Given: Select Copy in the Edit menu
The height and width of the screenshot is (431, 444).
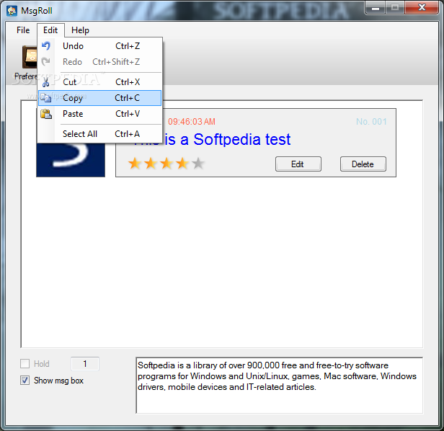Looking at the screenshot, I should pyautogui.click(x=99, y=98).
